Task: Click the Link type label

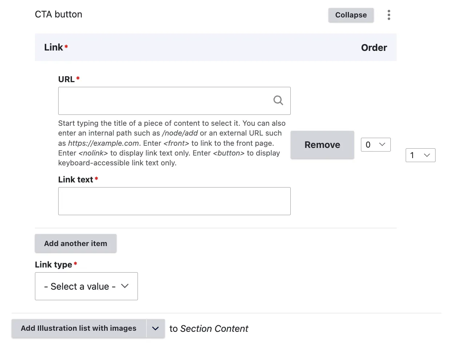Action: [x=53, y=265]
